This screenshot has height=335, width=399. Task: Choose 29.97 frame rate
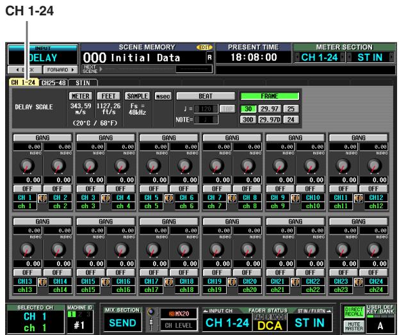270,109
